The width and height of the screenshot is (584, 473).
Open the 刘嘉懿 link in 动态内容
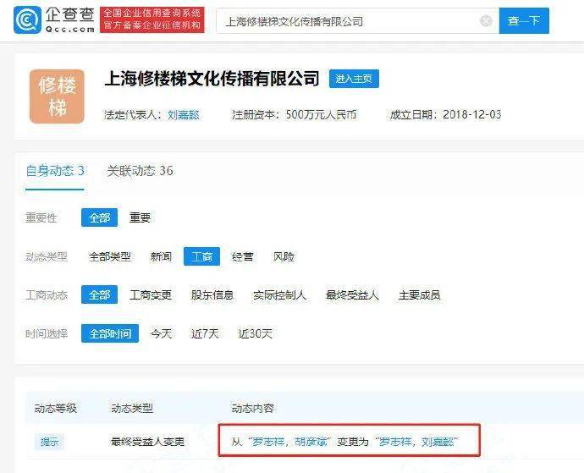pyautogui.click(x=438, y=442)
